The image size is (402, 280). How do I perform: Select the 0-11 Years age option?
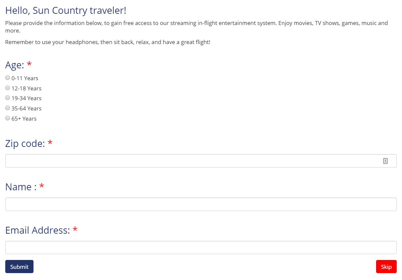(8, 78)
